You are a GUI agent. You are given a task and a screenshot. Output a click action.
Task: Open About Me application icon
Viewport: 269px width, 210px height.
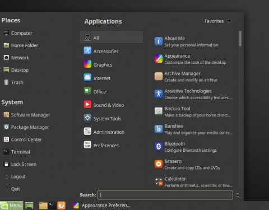(x=159, y=41)
